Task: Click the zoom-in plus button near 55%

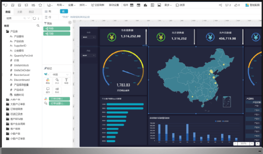Action: [252, 143]
